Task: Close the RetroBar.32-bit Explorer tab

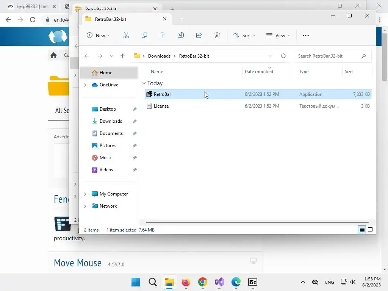Action: pos(164,19)
